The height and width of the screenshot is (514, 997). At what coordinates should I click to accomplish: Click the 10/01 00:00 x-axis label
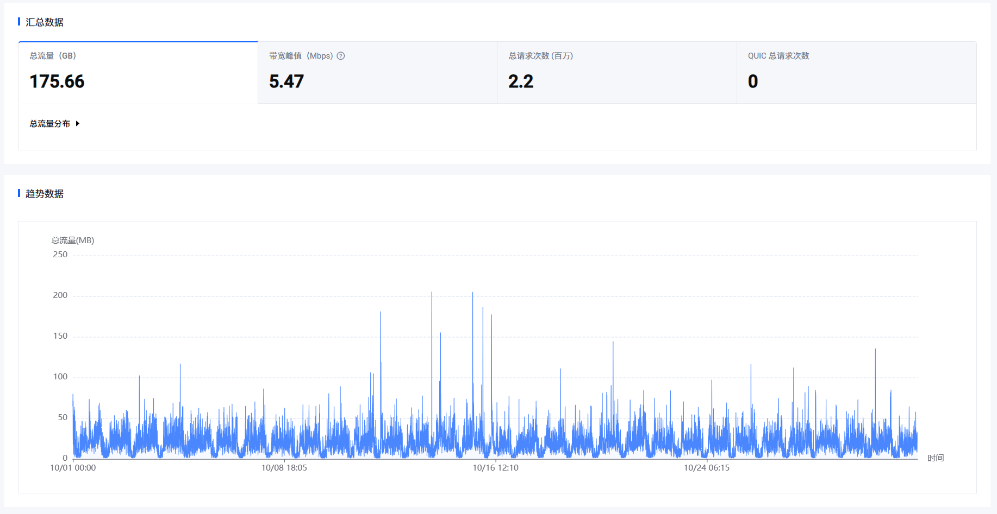[x=73, y=468]
